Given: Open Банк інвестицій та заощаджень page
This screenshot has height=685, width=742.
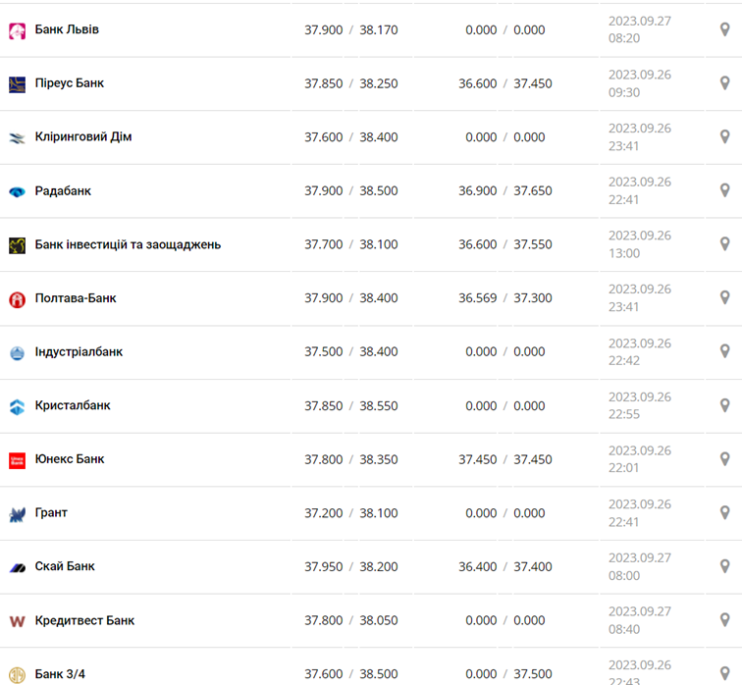Looking at the screenshot, I should [x=128, y=244].
